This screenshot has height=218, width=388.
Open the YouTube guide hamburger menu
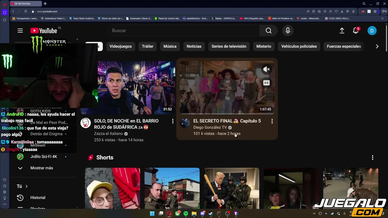point(20,31)
